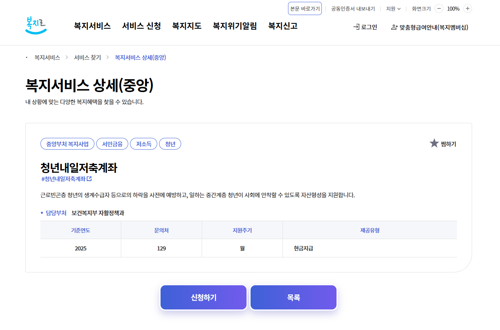Decrease screen size with minus button

[x=439, y=8]
